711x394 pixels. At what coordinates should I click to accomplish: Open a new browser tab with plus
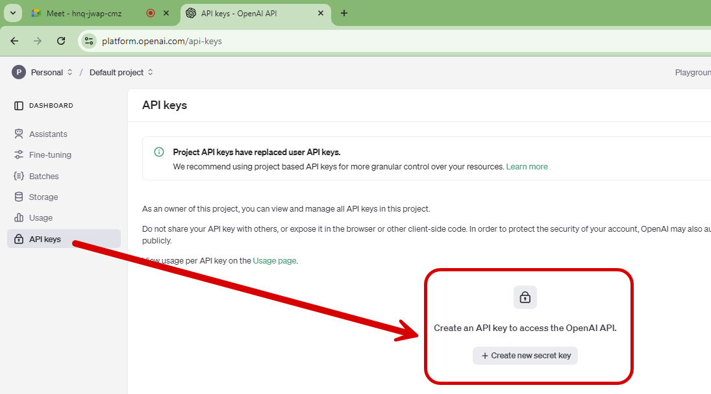(x=344, y=13)
